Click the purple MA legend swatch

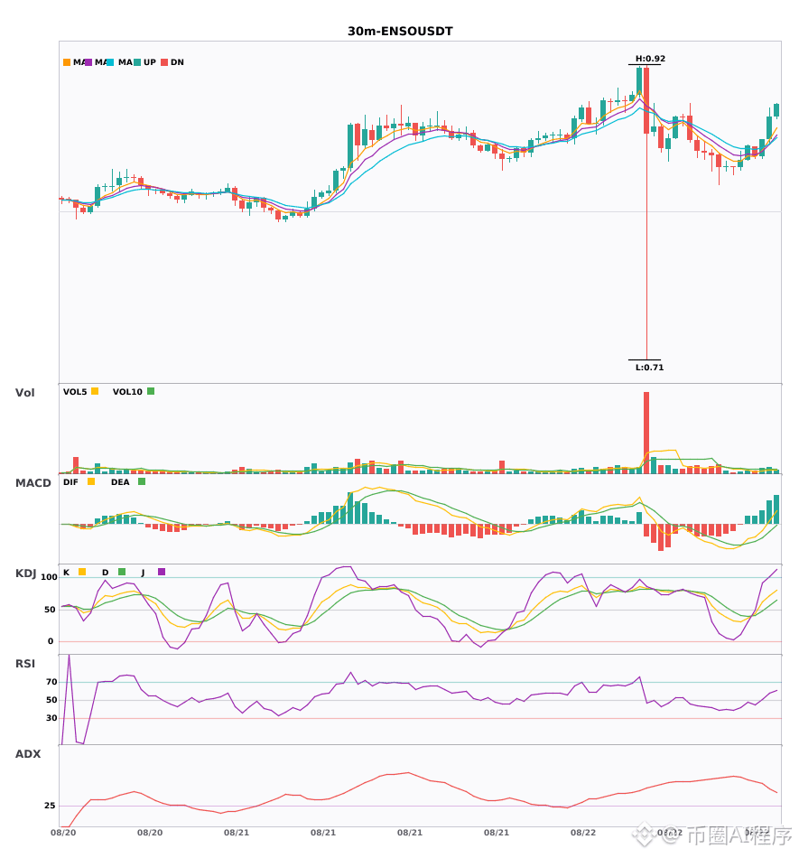pos(88,62)
